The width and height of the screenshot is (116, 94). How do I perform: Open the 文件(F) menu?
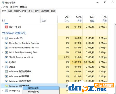pyautogui.click(x=5, y=7)
